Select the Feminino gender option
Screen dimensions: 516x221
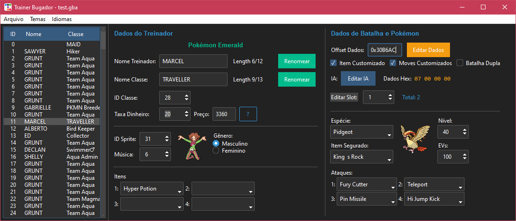[216, 151]
